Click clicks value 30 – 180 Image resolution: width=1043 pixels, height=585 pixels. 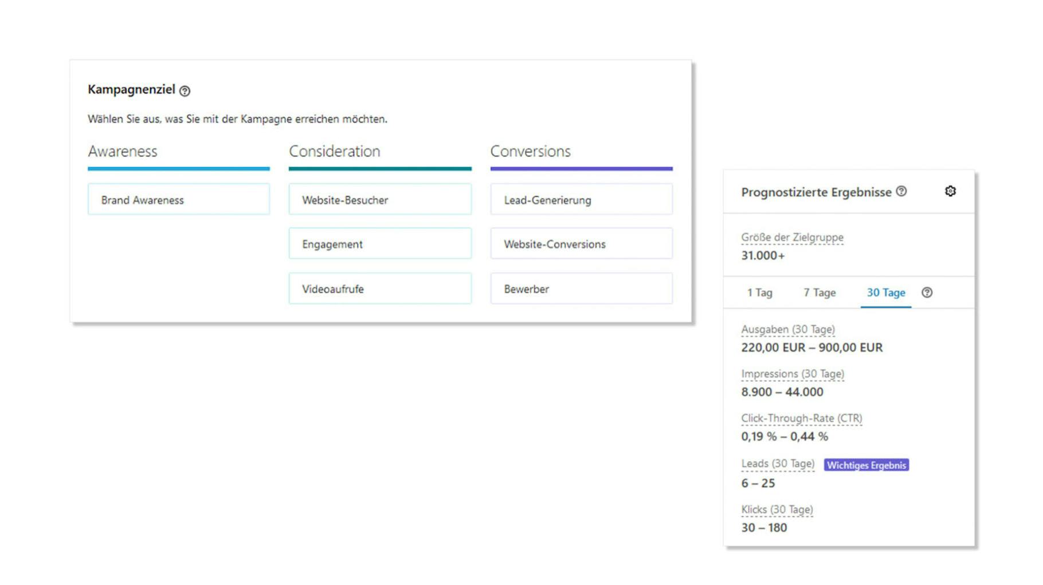(764, 527)
